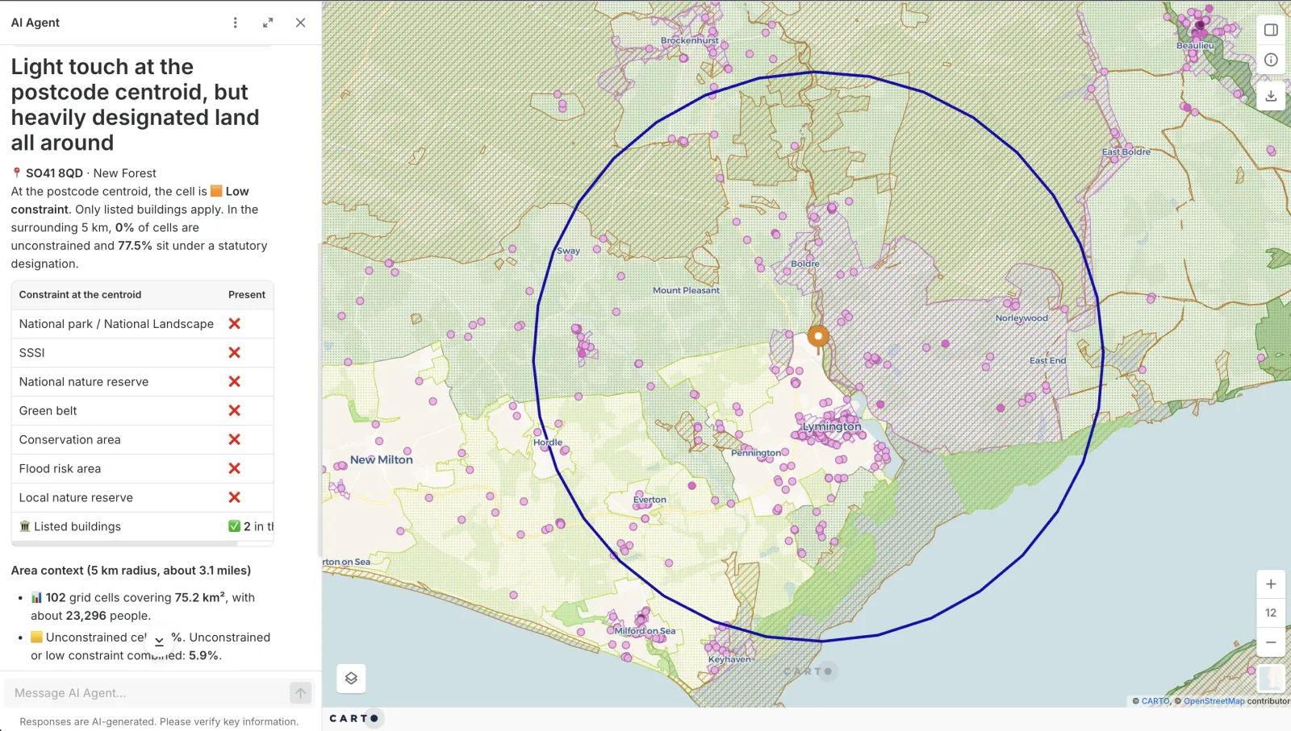This screenshot has height=731, width=1291.
Task: Click the basemap thumbnail at bottom right
Action: click(1271, 678)
